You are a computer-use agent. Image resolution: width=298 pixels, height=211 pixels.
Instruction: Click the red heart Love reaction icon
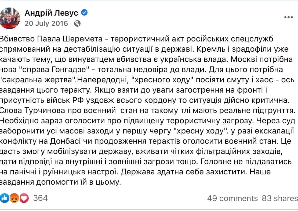pyautogui.click(x=24, y=198)
